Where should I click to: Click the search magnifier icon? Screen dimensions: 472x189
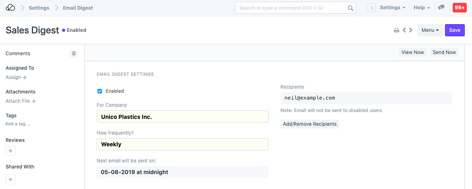pyautogui.click(x=350, y=8)
